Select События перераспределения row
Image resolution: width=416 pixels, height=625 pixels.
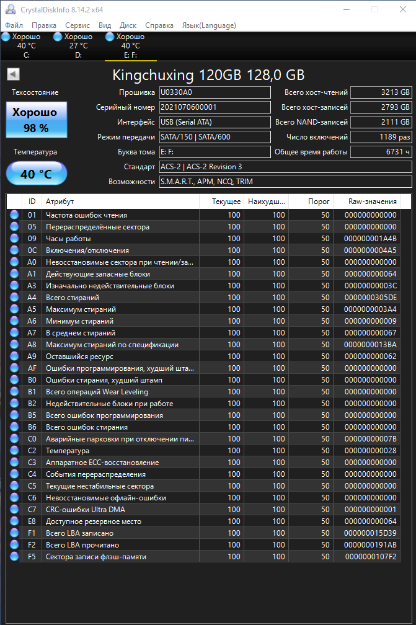click(x=203, y=474)
